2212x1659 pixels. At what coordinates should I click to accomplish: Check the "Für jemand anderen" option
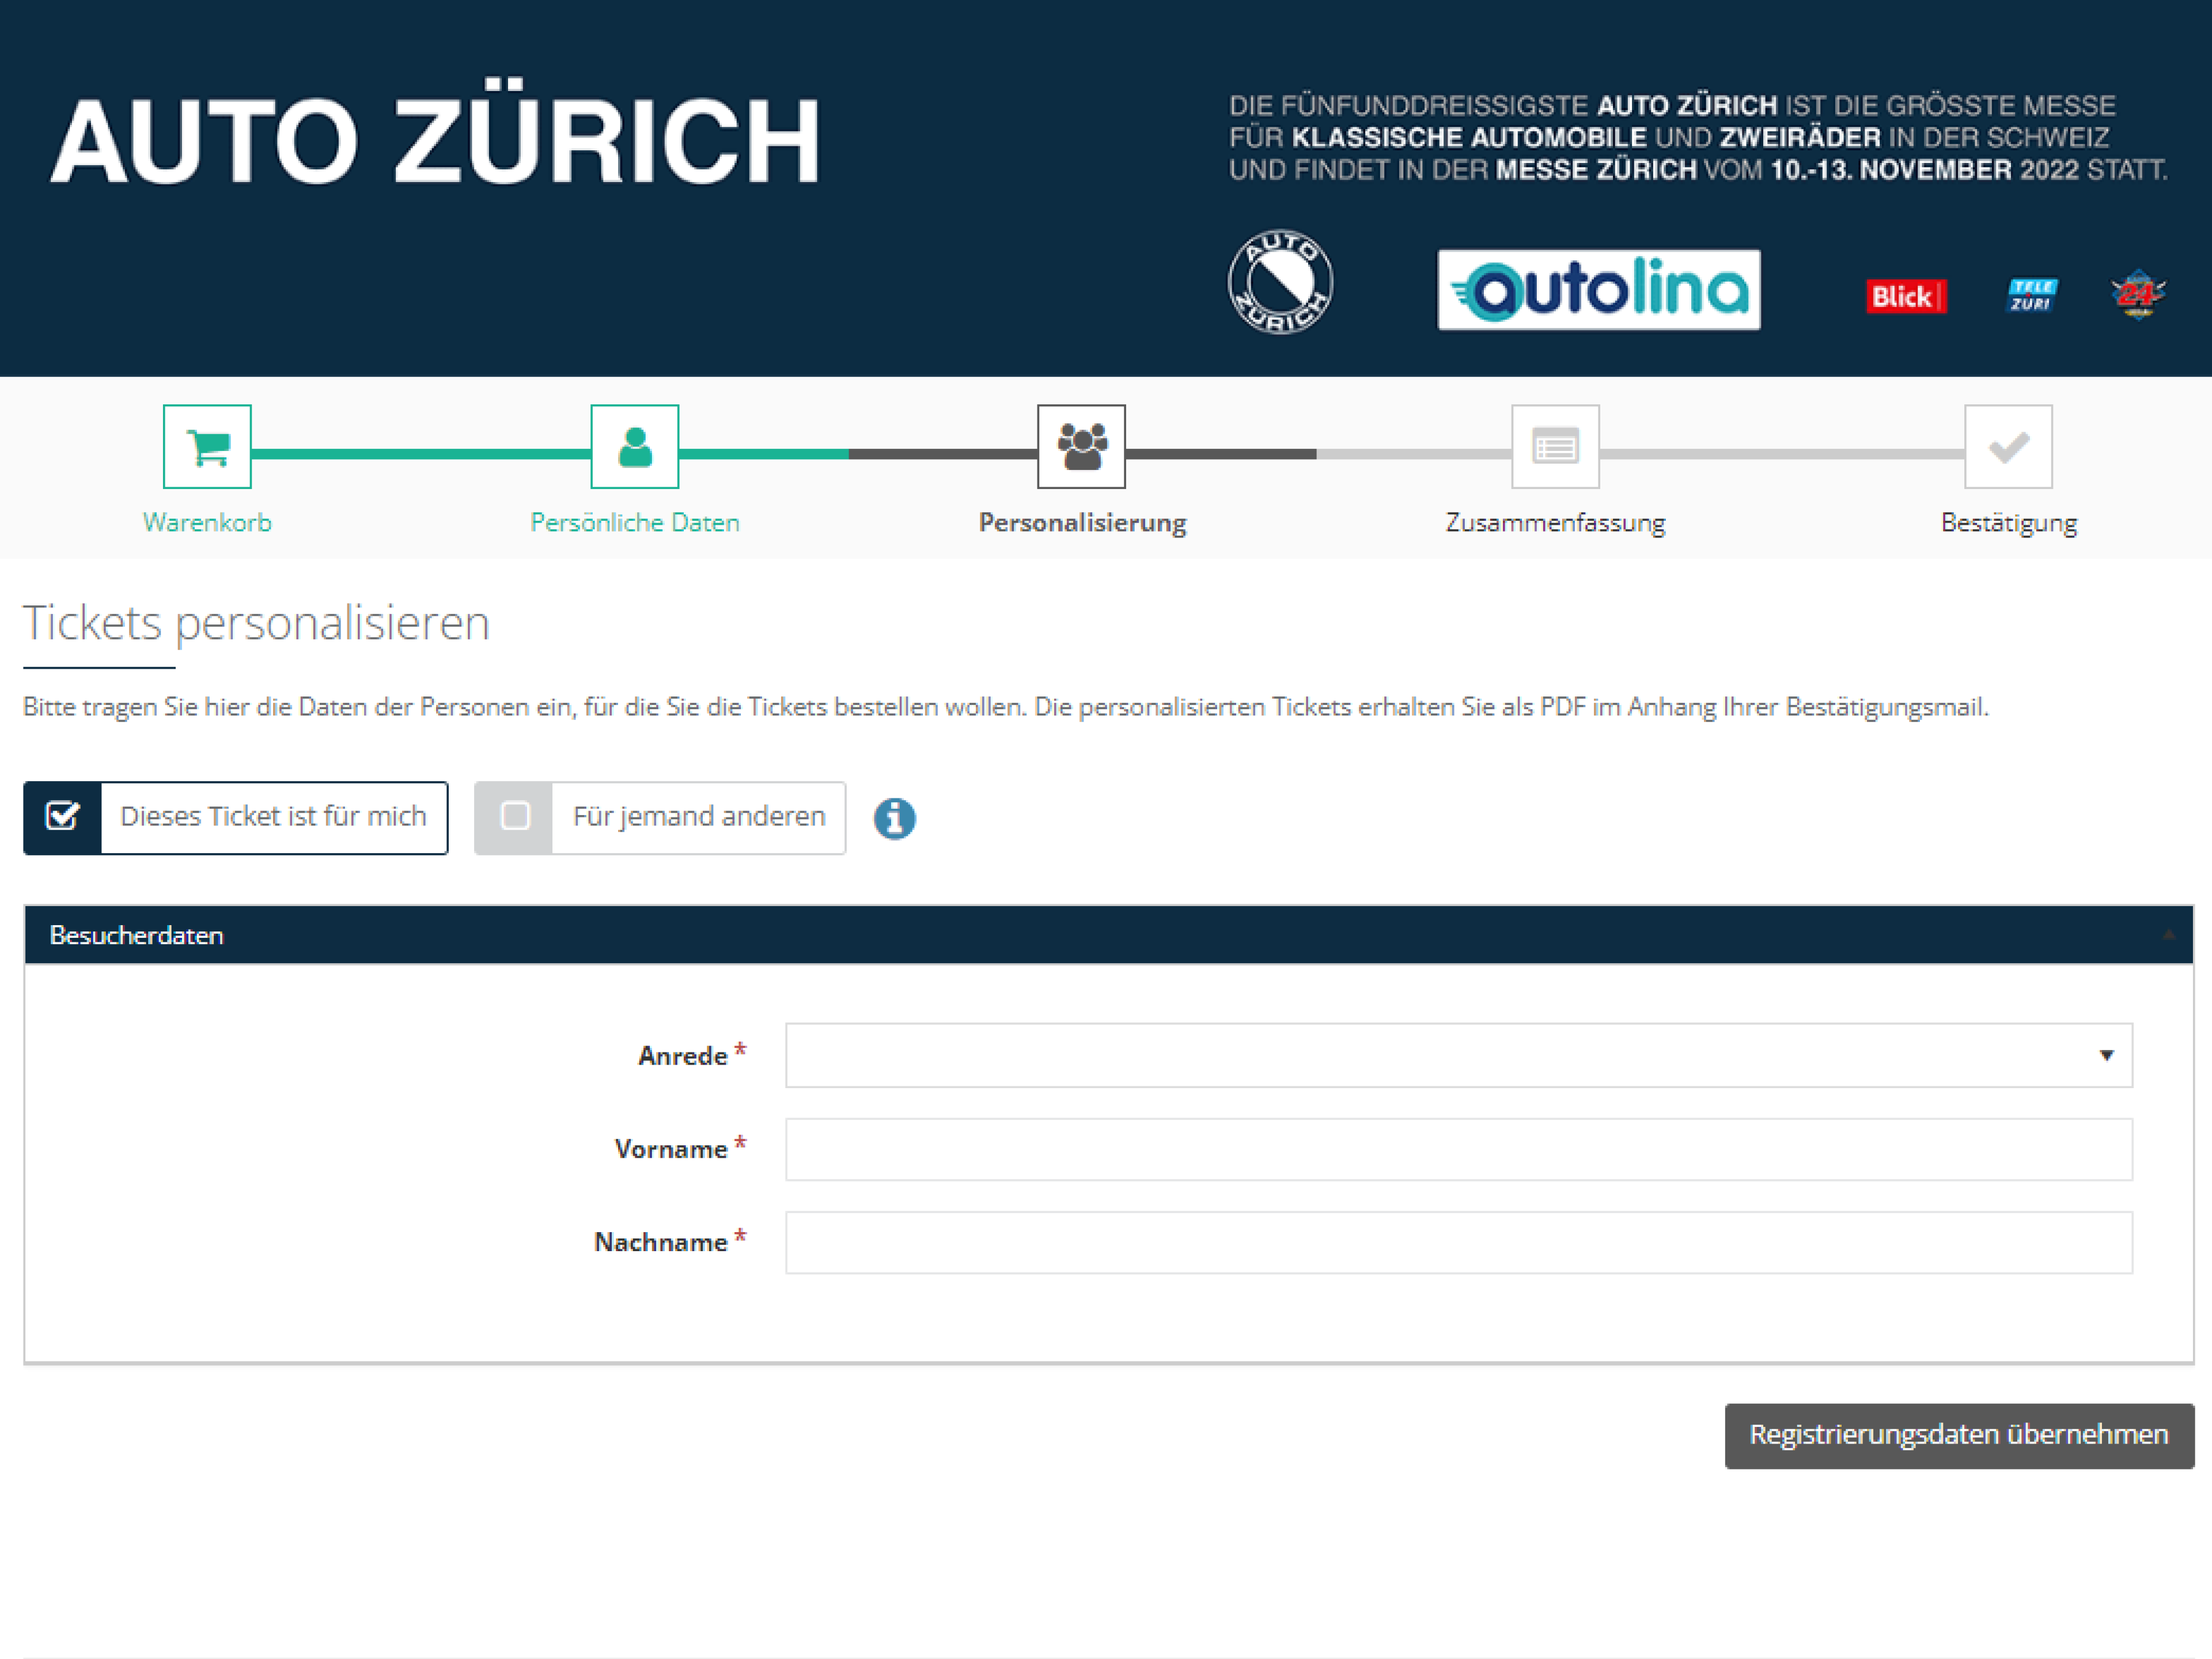pos(660,818)
